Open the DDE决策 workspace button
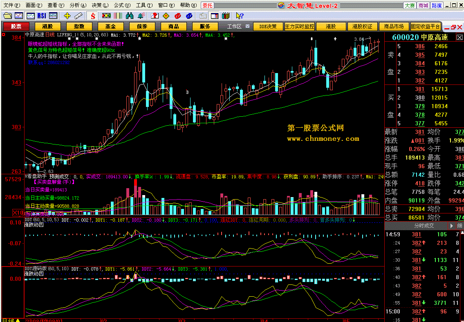This screenshot has height=322, width=464. [268, 26]
